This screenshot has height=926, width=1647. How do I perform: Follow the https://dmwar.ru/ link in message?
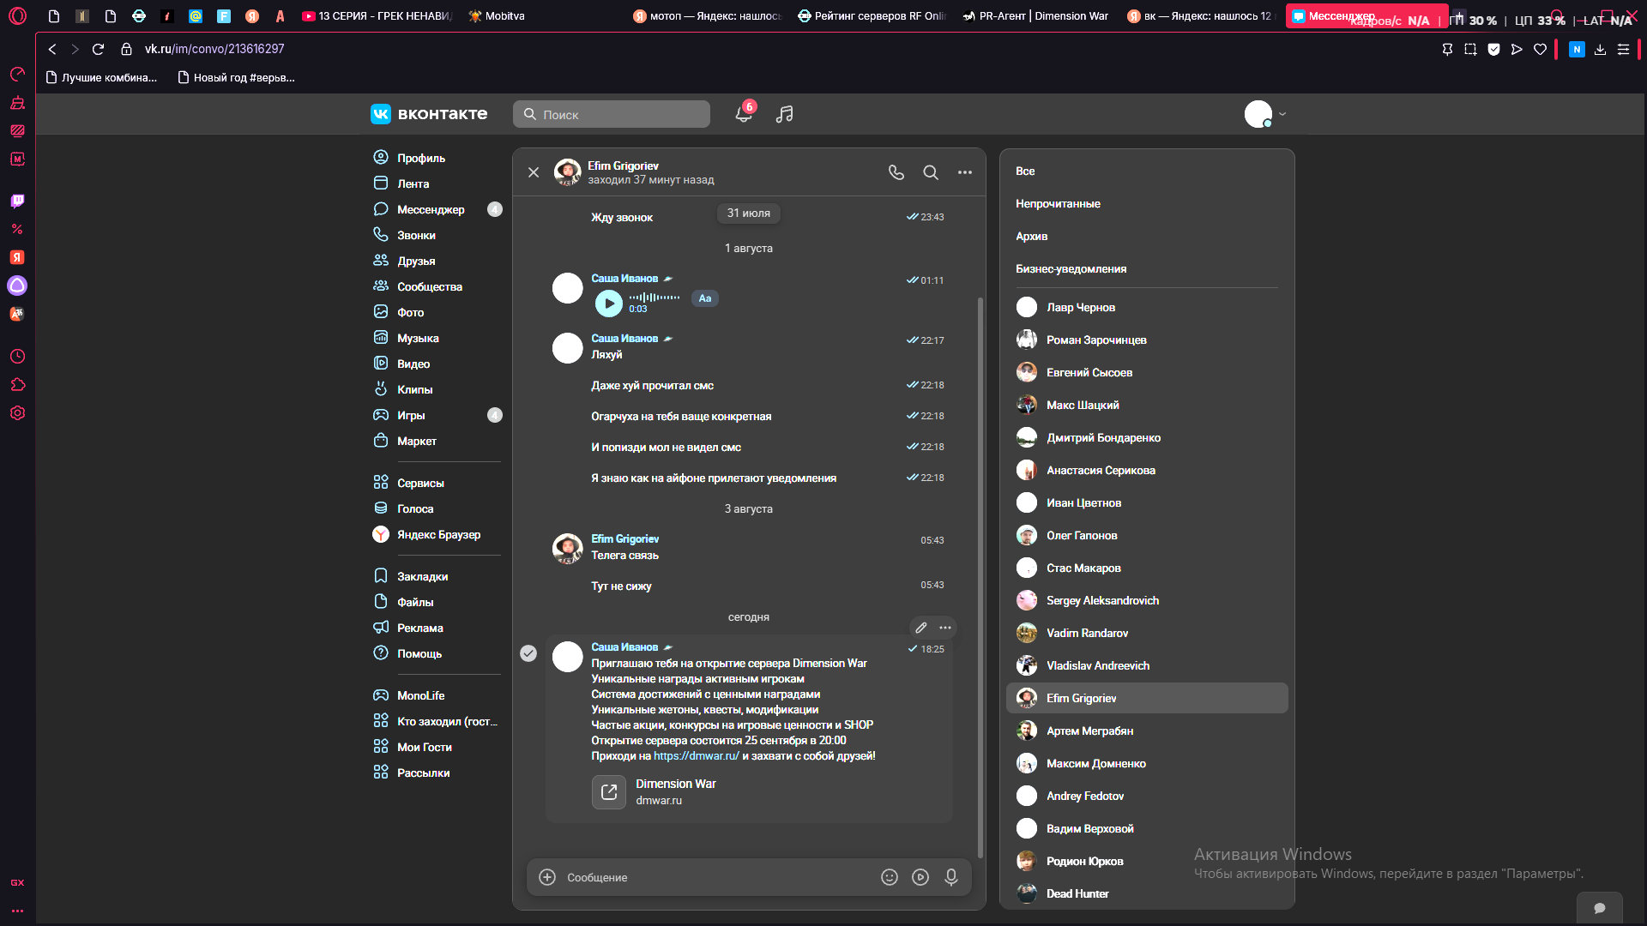pos(697,756)
